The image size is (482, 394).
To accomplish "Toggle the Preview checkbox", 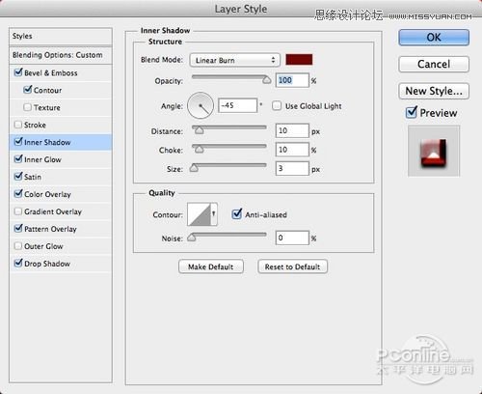I will [412, 112].
